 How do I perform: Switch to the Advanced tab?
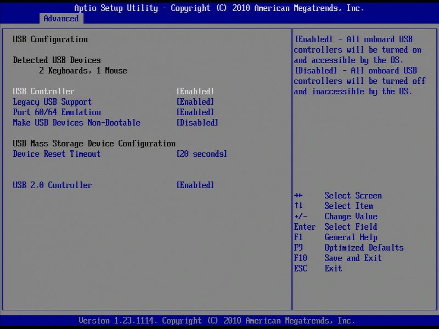[x=61, y=18]
